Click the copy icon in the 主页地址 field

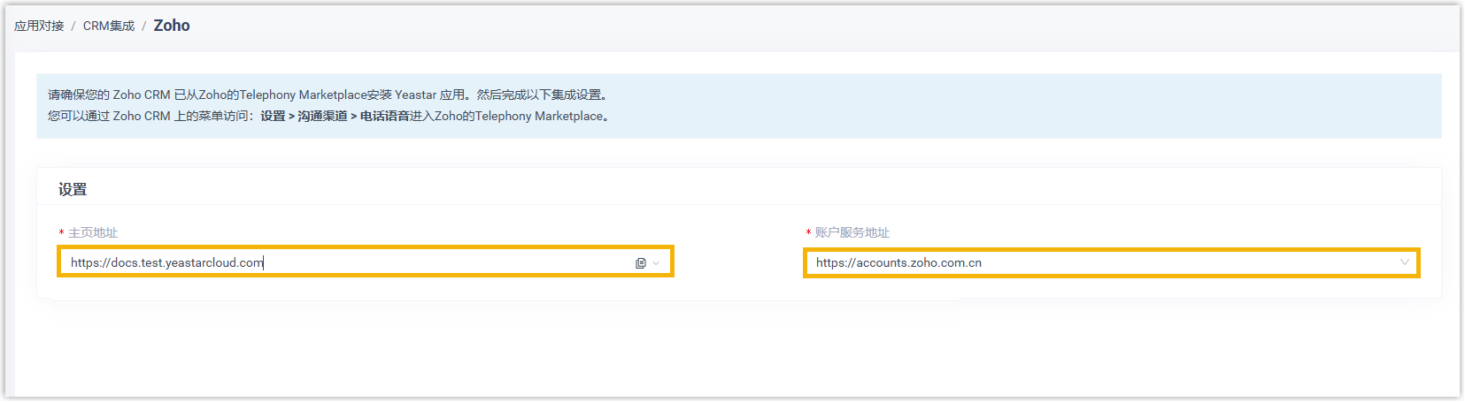click(x=641, y=263)
